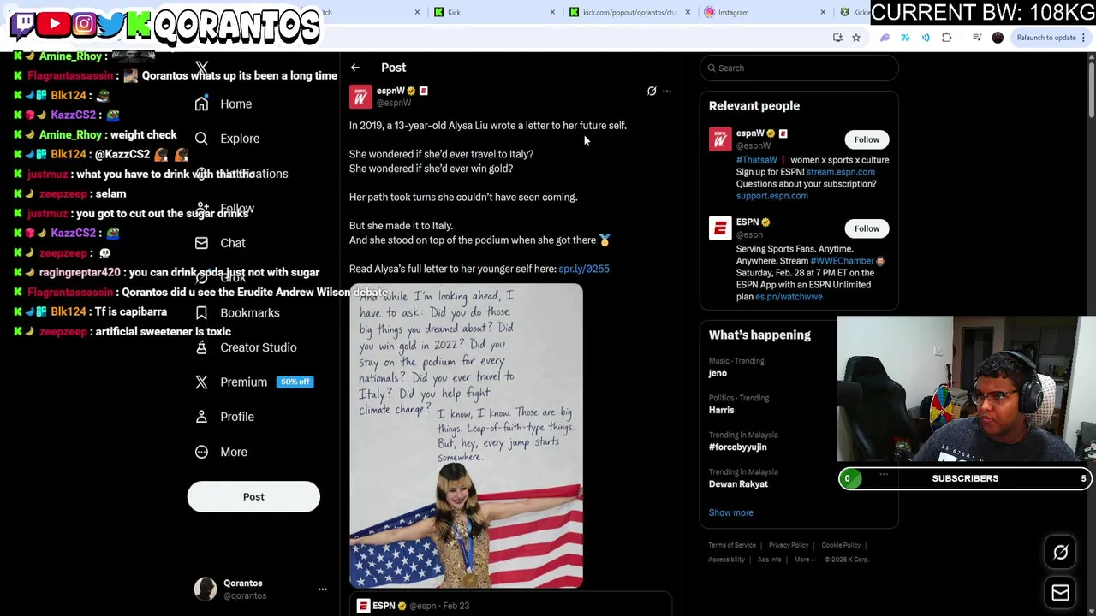
Task: Open quoted ESPN post dated Feb 23
Action: (509, 606)
